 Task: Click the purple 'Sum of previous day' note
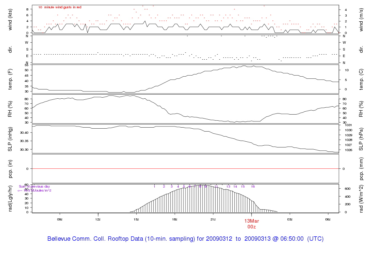coord(34,186)
